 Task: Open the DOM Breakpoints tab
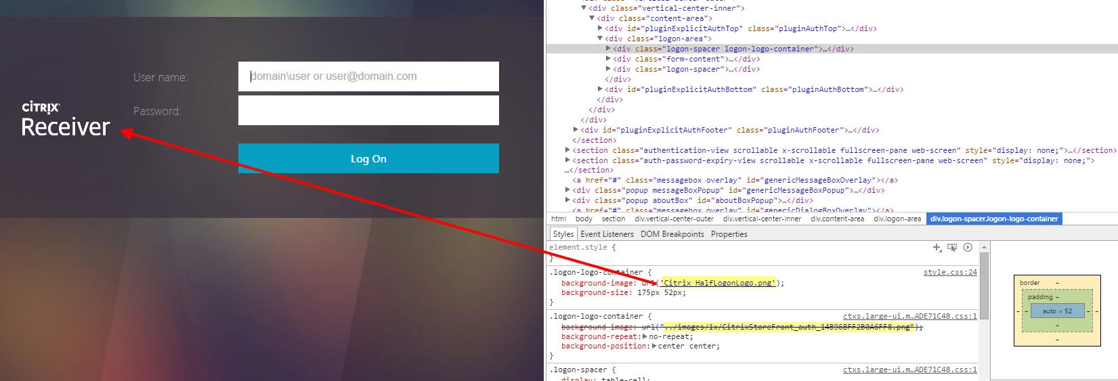[x=672, y=234]
